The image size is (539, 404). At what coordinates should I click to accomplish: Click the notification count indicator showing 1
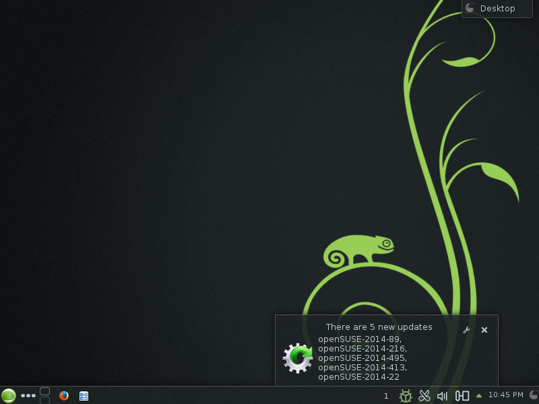click(x=386, y=396)
